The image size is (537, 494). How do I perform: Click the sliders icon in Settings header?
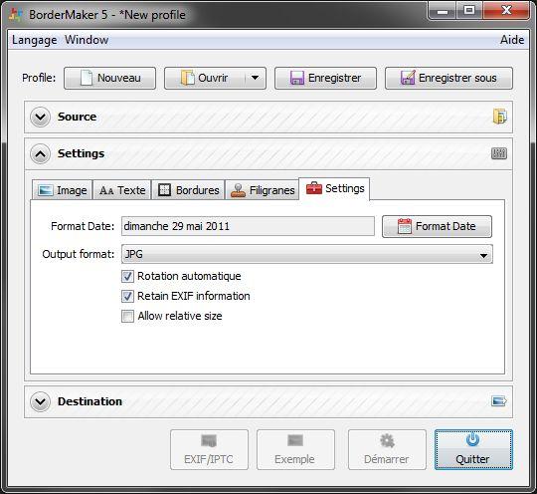[499, 153]
